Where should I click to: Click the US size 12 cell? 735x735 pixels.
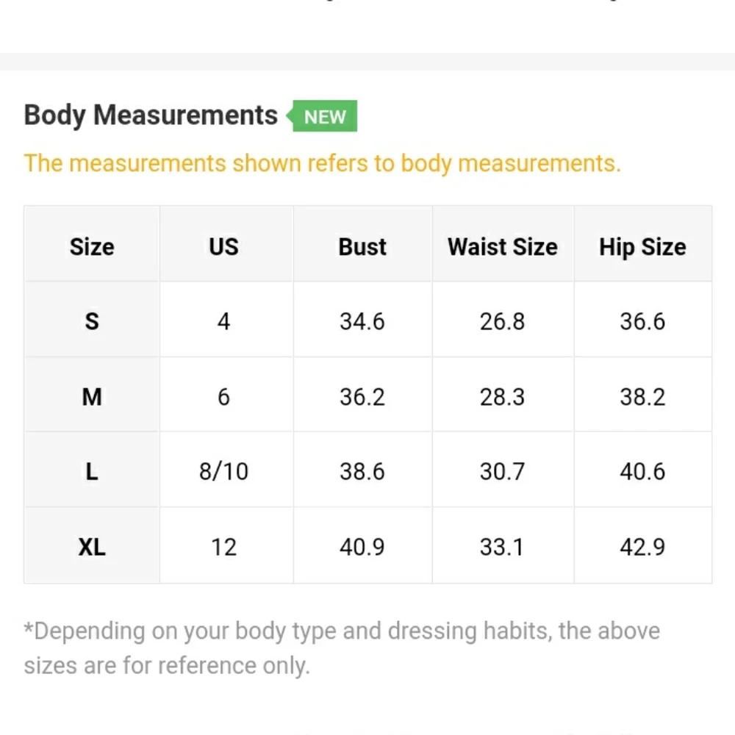coord(223,547)
